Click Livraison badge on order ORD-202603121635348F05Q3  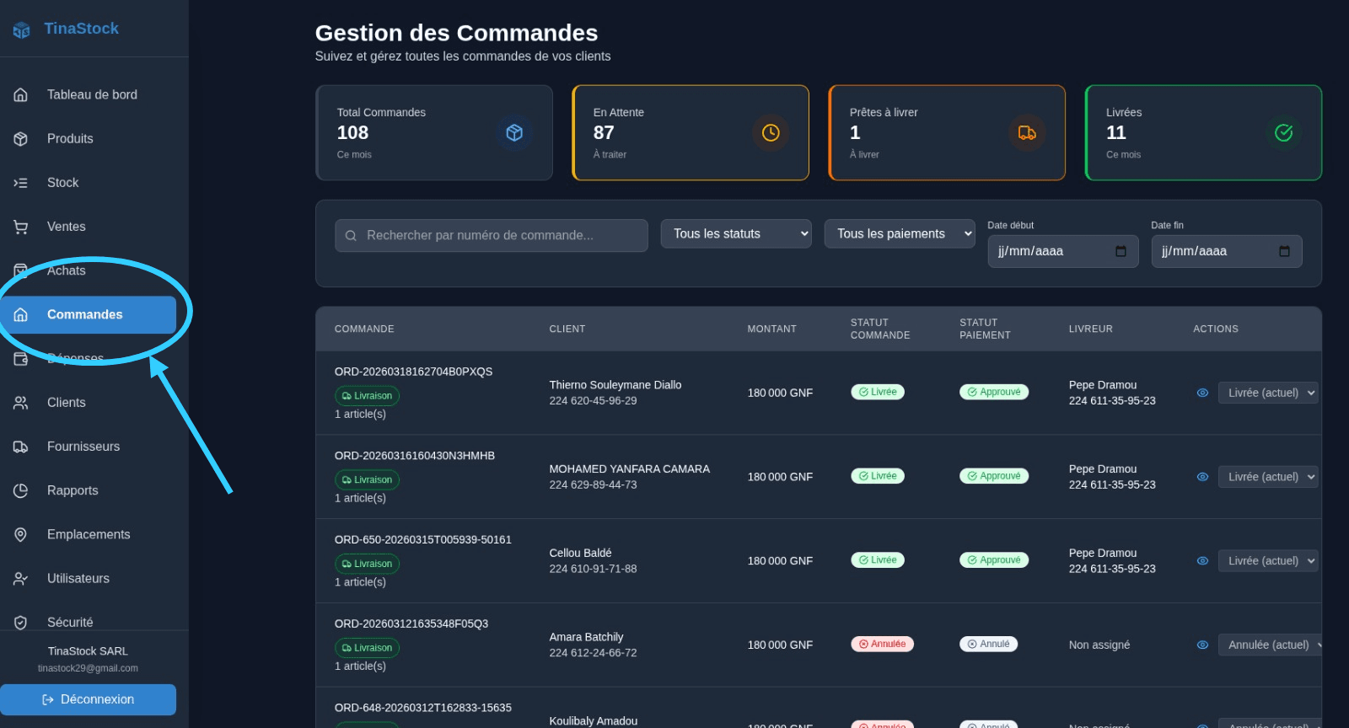coord(367,648)
